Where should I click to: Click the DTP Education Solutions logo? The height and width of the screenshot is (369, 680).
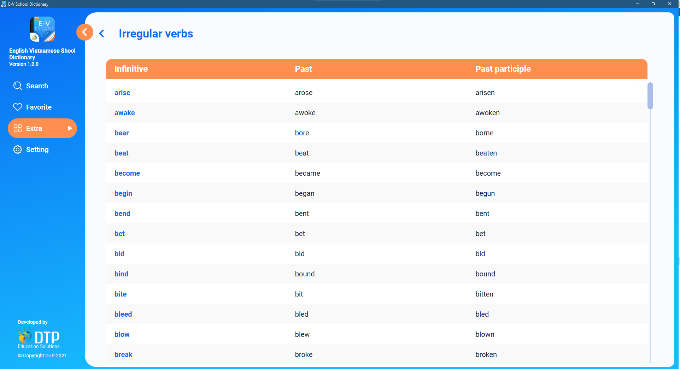(x=39, y=338)
